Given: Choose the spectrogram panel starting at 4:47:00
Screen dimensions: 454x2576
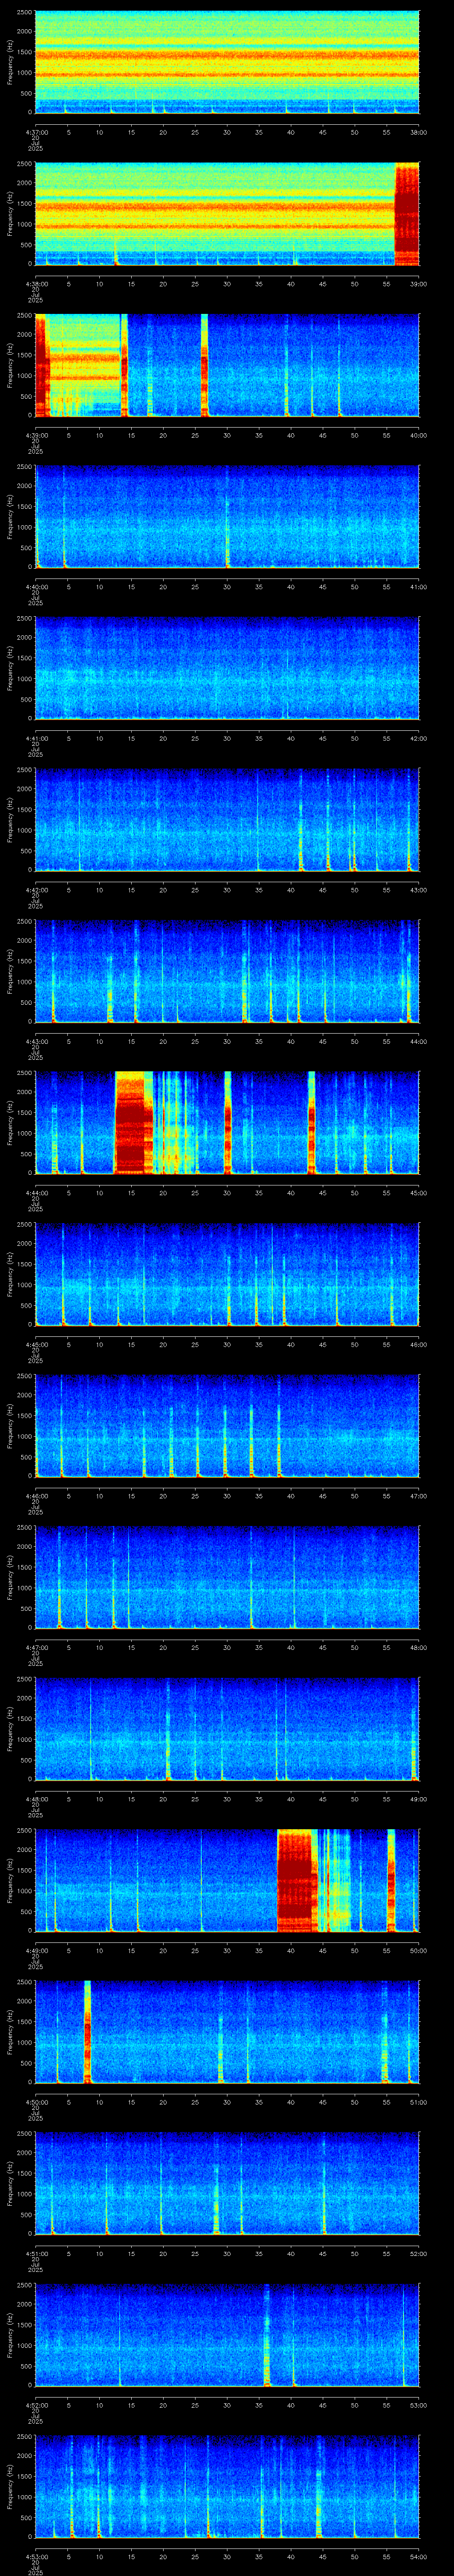Looking at the screenshot, I should [x=227, y=1577].
